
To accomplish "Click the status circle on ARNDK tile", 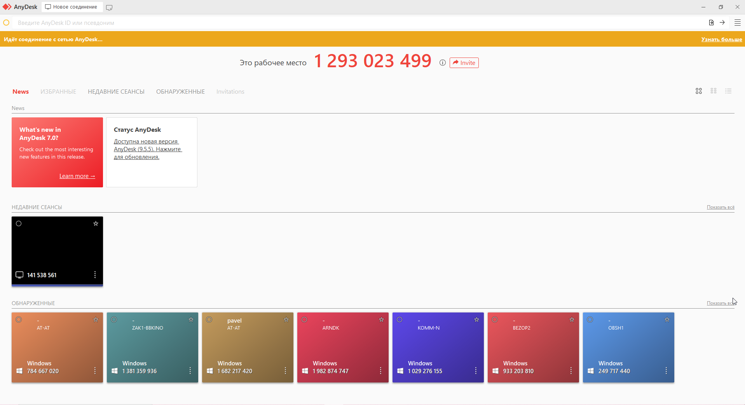I will pyautogui.click(x=304, y=319).
